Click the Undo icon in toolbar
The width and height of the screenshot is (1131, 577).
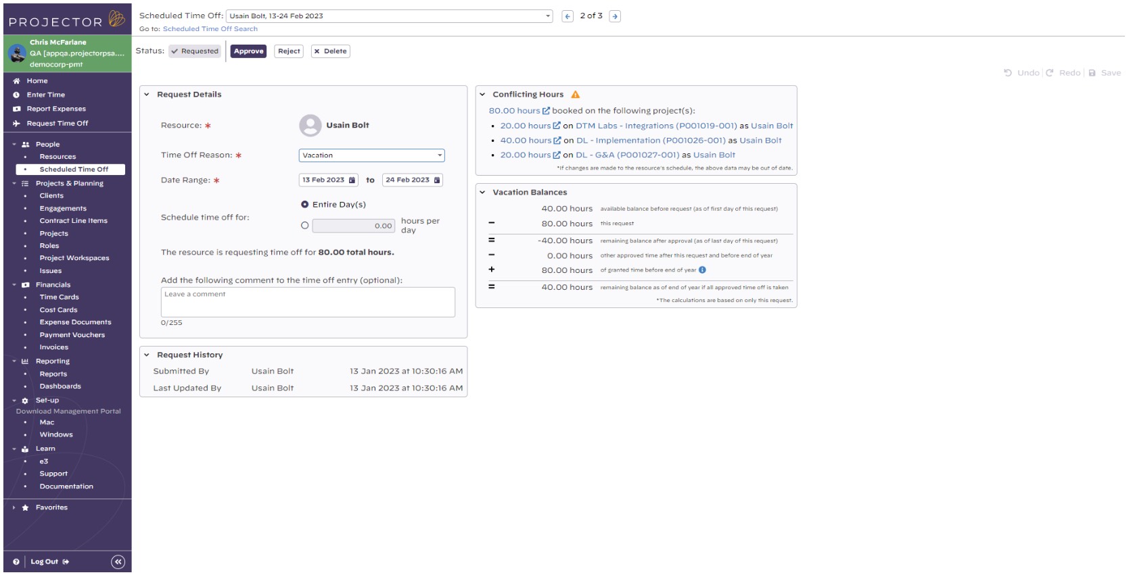click(x=1008, y=73)
